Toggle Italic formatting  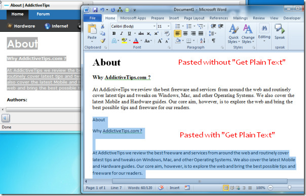(x=122, y=33)
